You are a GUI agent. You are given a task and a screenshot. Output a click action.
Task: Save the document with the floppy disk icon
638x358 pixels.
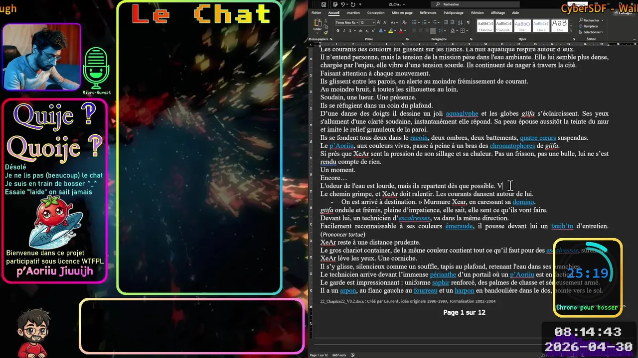pyautogui.click(x=324, y=4)
